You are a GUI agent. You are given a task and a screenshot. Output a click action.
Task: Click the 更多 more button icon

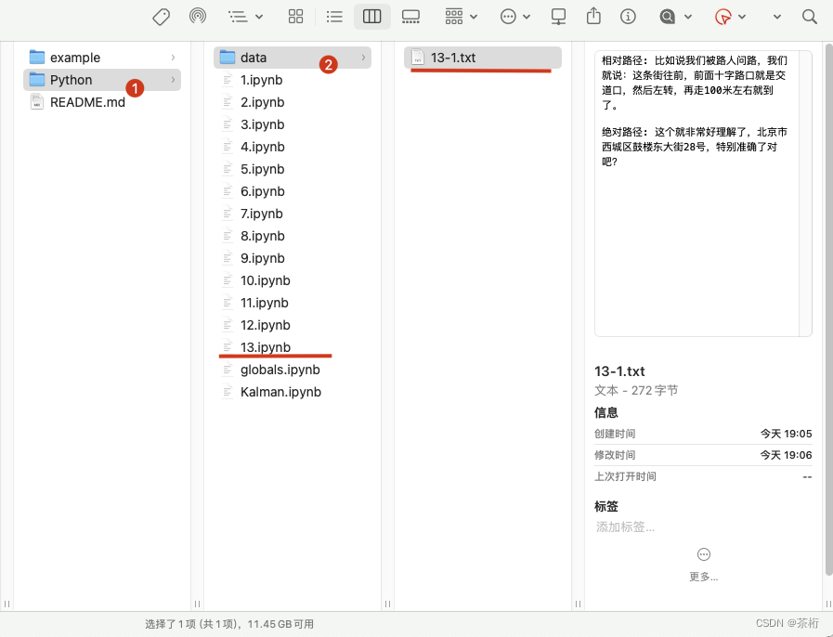click(703, 554)
